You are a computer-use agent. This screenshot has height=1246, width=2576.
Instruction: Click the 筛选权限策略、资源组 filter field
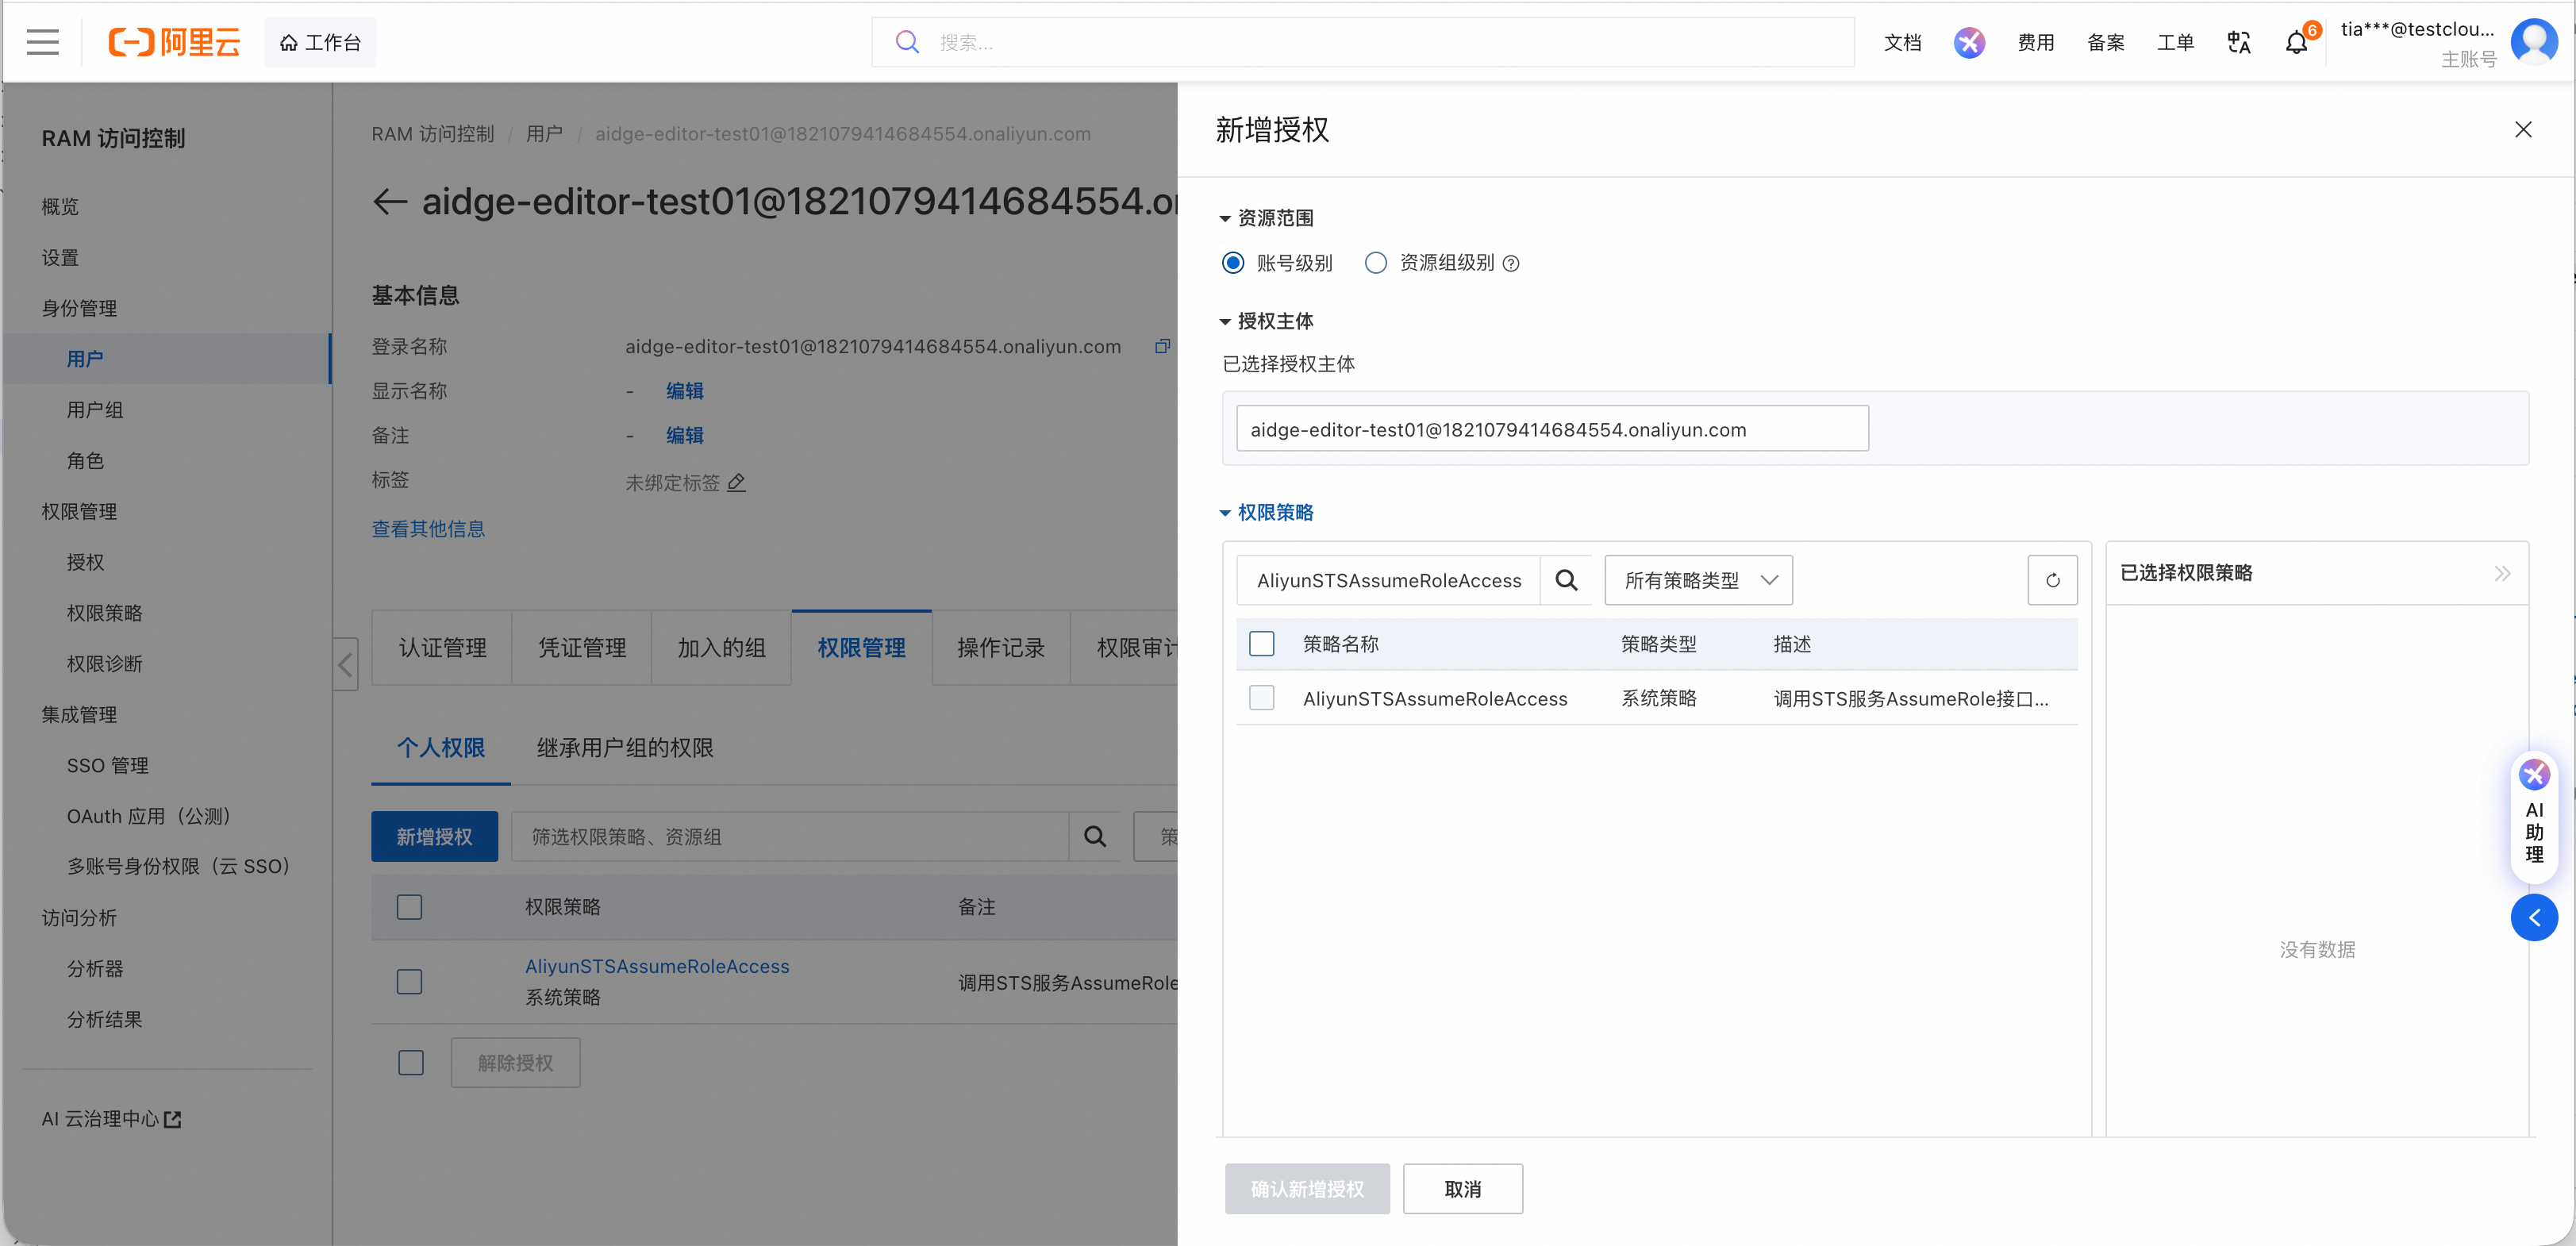pos(790,836)
